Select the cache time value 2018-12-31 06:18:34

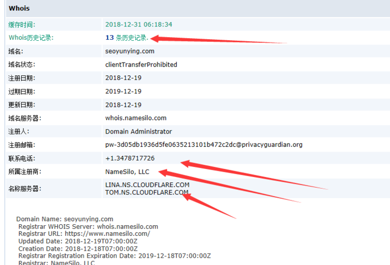[138, 24]
